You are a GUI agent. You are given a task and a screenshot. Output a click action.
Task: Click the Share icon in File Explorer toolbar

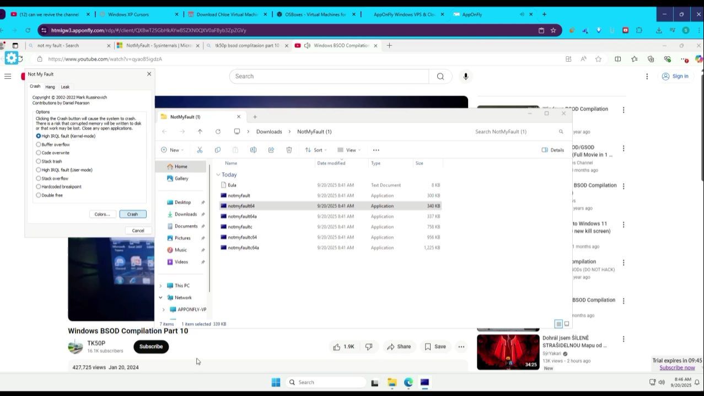click(271, 150)
